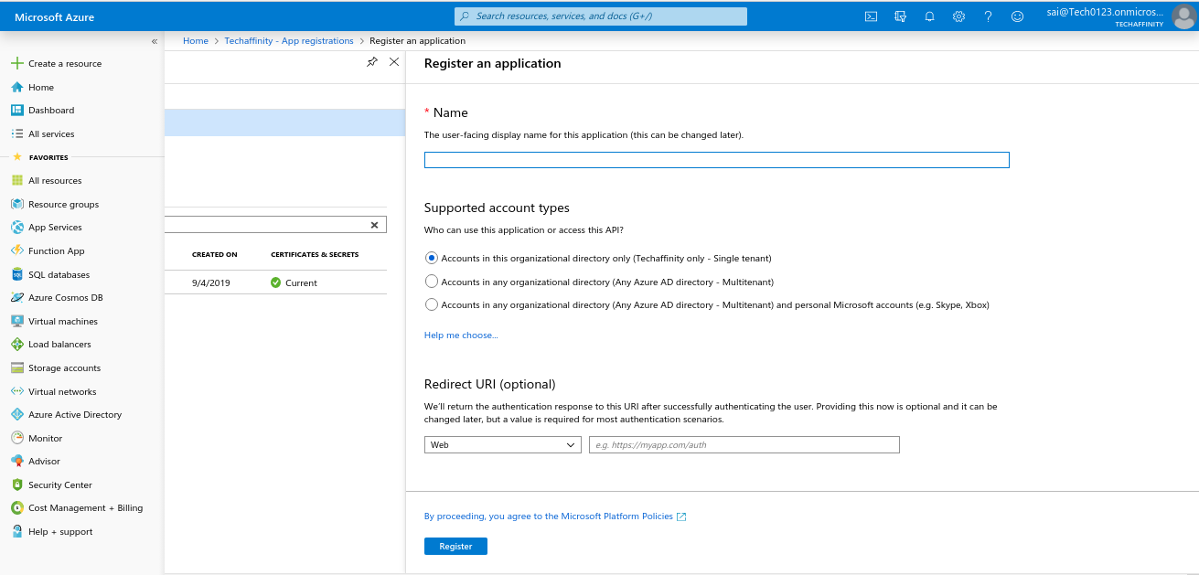Click the App Services globe icon
The image size is (1199, 575).
16,227
